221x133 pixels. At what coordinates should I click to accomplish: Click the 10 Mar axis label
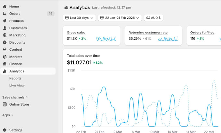(154, 132)
